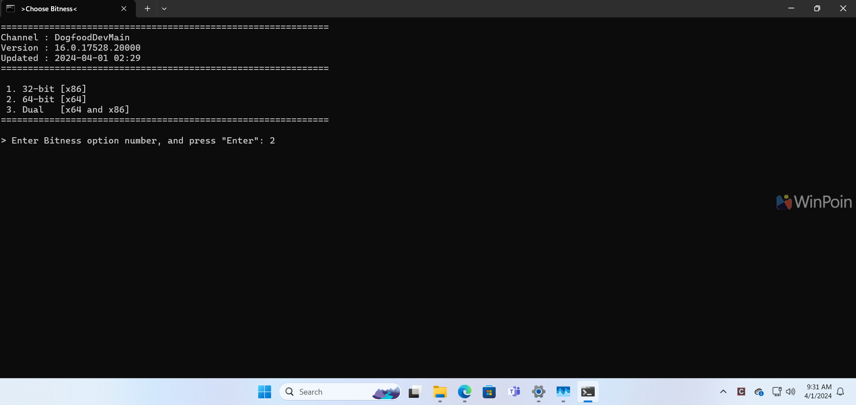
Task: Open the blue chart app left of Terminal
Action: (x=563, y=392)
